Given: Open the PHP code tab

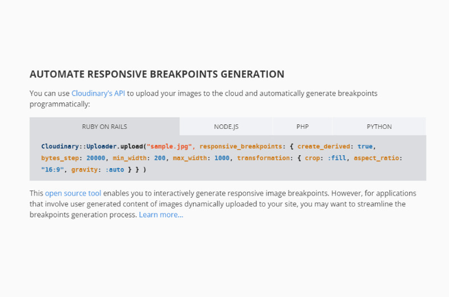Looking at the screenshot, I should point(303,126).
